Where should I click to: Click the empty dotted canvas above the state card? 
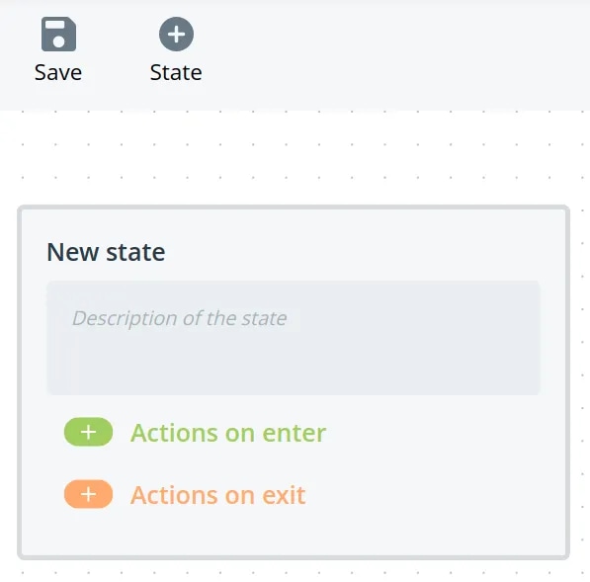pos(294,160)
